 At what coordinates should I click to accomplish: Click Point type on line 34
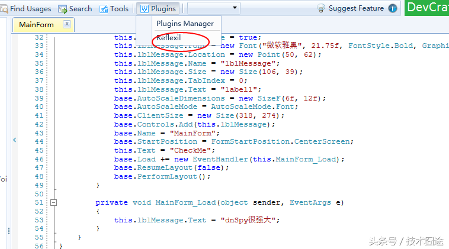tap(269, 55)
